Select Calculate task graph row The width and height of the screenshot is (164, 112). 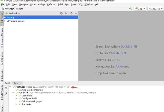30,102
